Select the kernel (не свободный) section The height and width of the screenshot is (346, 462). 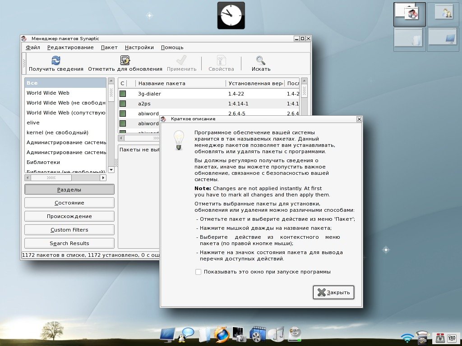pyautogui.click(x=65, y=132)
